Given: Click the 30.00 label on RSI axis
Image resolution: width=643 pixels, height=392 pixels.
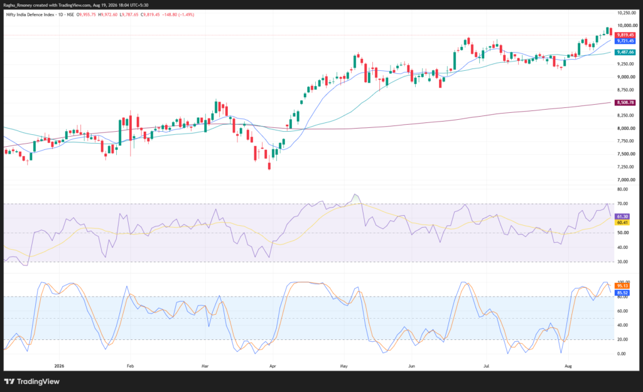Looking at the screenshot, I should (x=622, y=262).
